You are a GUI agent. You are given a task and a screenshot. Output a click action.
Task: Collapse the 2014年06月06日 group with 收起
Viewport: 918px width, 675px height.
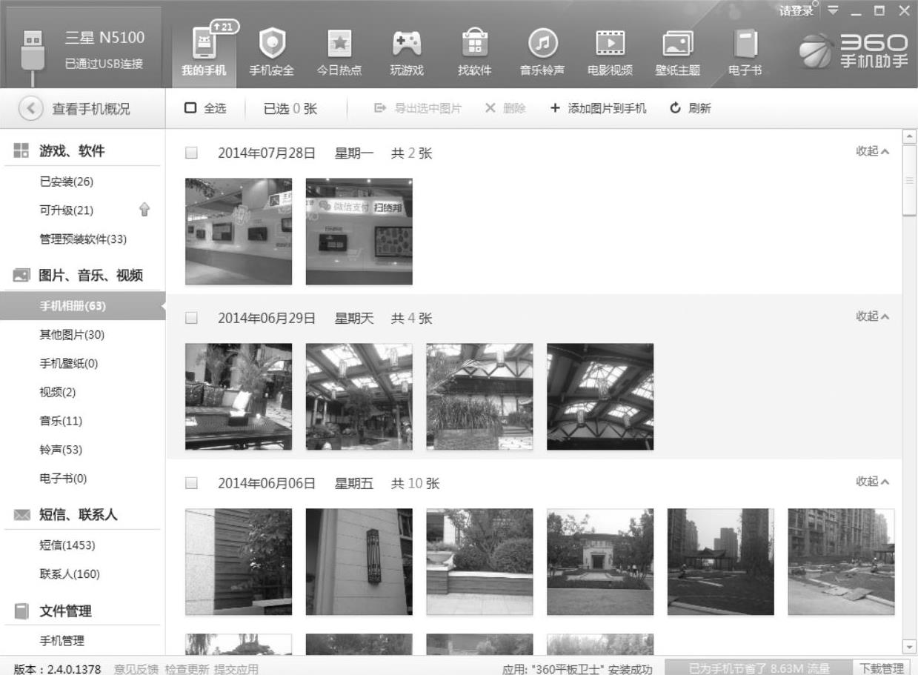click(x=873, y=482)
